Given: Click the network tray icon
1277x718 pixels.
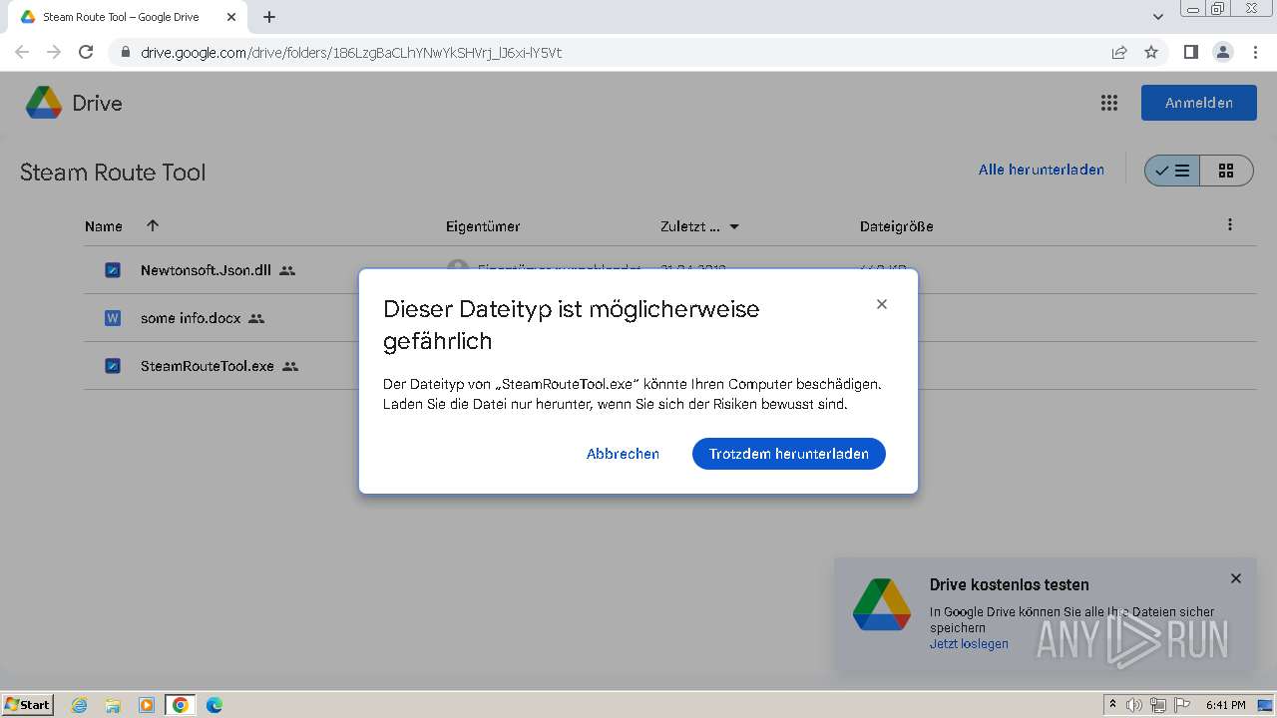Looking at the screenshot, I should [1158, 705].
